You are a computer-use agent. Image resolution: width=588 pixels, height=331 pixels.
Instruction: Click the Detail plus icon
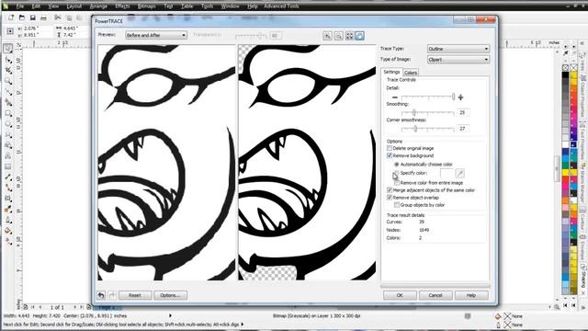(460, 97)
